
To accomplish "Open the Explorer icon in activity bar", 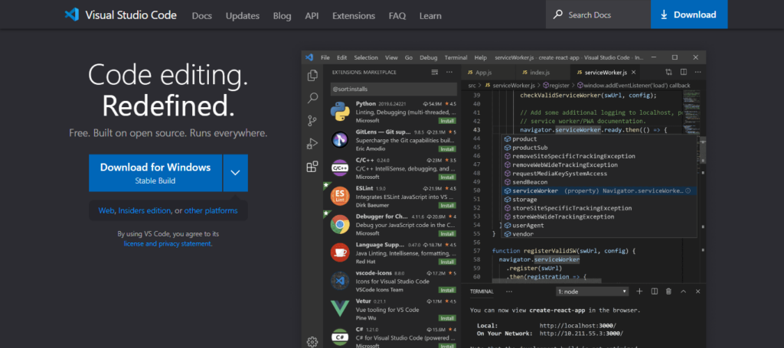I will pos(312,75).
